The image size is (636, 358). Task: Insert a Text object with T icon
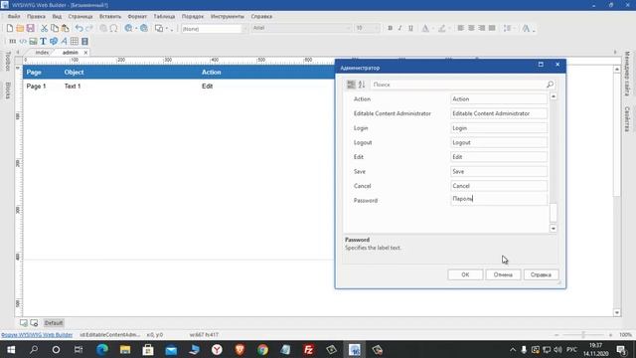tap(43, 41)
